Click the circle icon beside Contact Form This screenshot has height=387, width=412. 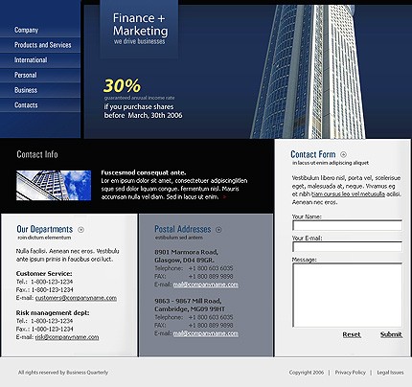click(343, 154)
